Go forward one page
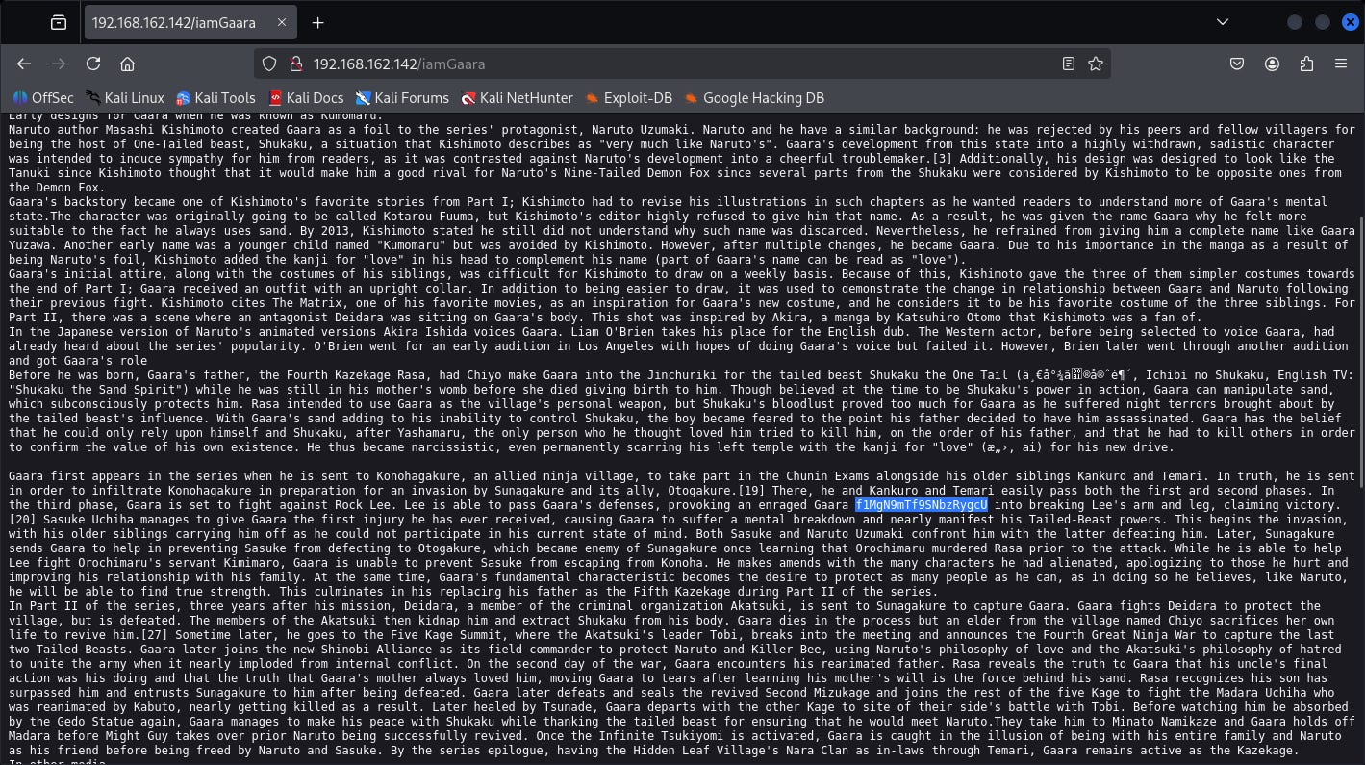This screenshot has width=1365, height=765. [x=59, y=64]
